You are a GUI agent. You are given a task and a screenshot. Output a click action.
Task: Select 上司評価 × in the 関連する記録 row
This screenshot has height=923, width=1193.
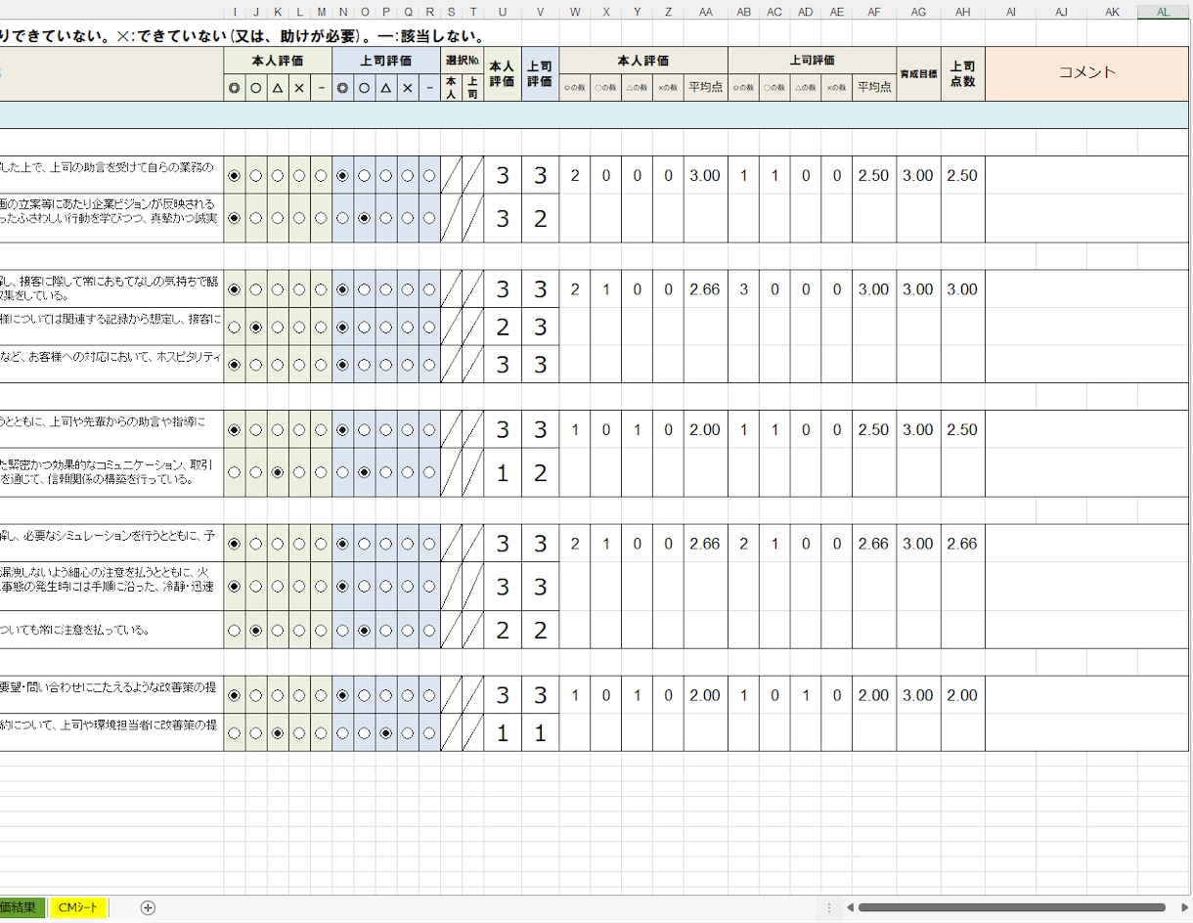coord(408,327)
